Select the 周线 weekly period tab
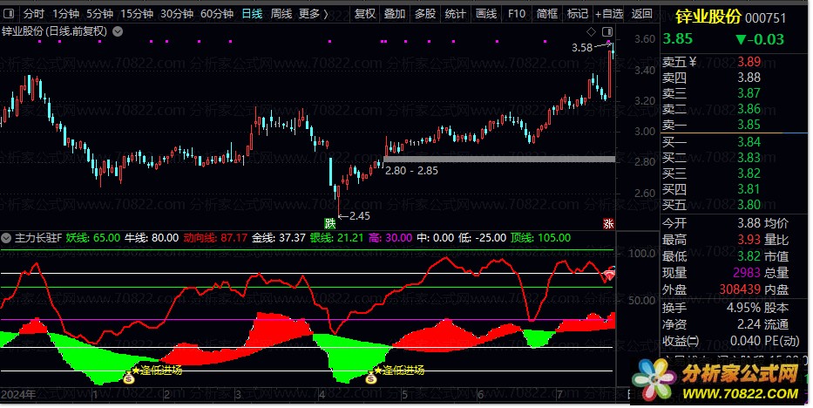The width and height of the screenshot is (813, 408). point(281,14)
